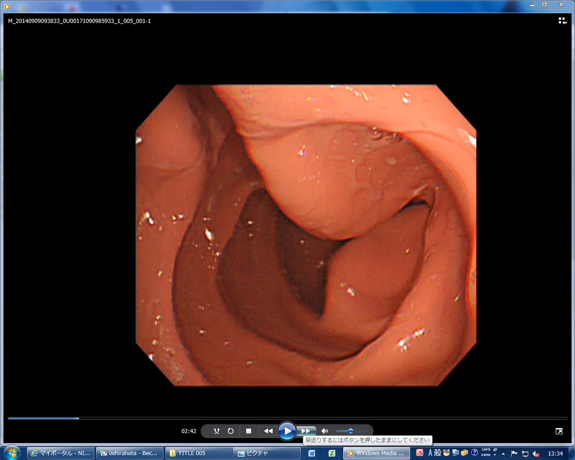Open Word from the taskbar

tap(312, 453)
